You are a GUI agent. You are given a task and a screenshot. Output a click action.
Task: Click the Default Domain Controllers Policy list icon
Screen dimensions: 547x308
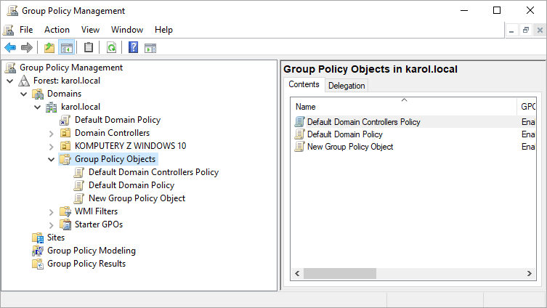(x=299, y=122)
